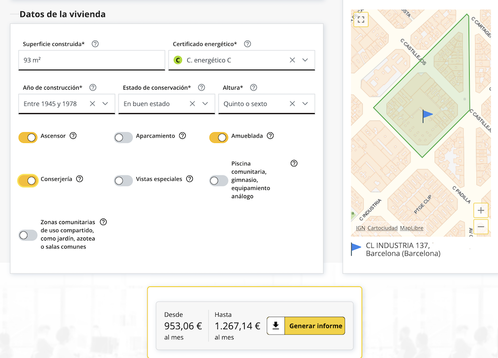The height and width of the screenshot is (358, 498).
Task: Click download icon beside Generar informe
Action: coord(275,326)
